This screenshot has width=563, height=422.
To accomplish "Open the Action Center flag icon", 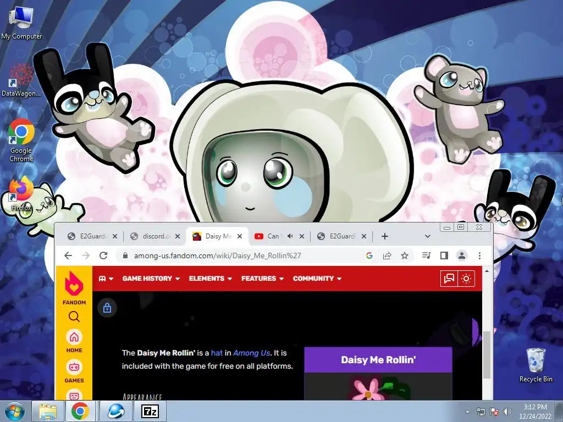I will click(494, 412).
